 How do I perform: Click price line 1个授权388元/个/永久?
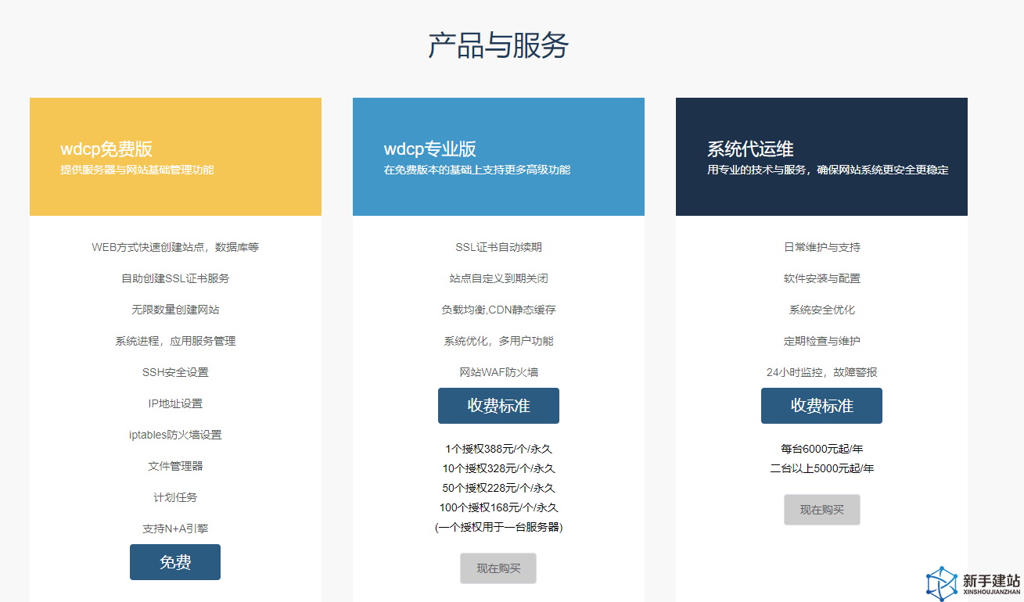click(498, 449)
